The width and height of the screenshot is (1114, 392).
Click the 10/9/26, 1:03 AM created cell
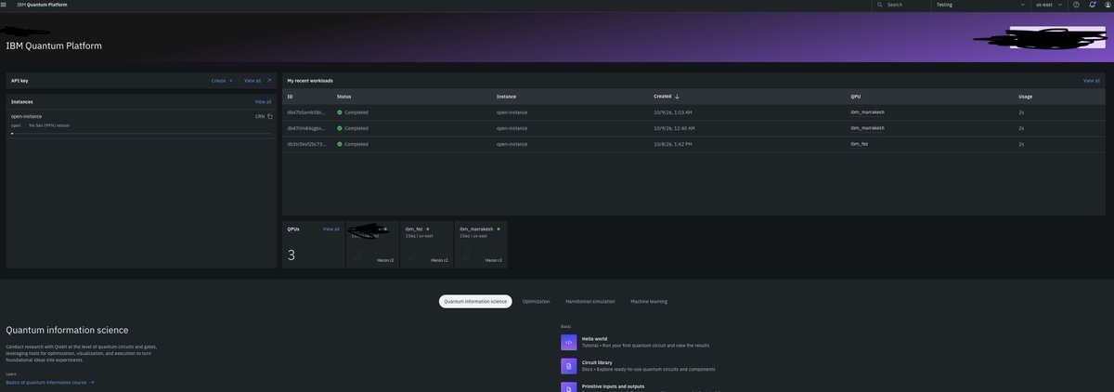click(673, 112)
